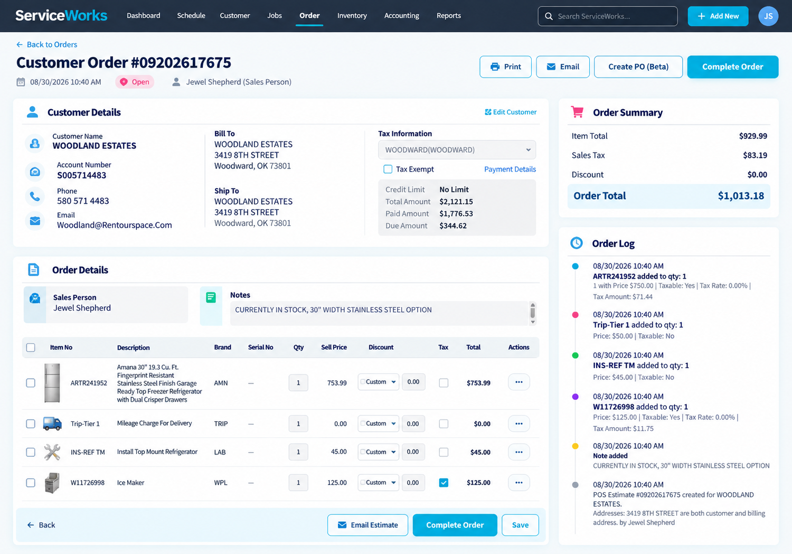Toggle the Tax Exempt checkbox
The height and width of the screenshot is (554, 792).
tap(388, 169)
